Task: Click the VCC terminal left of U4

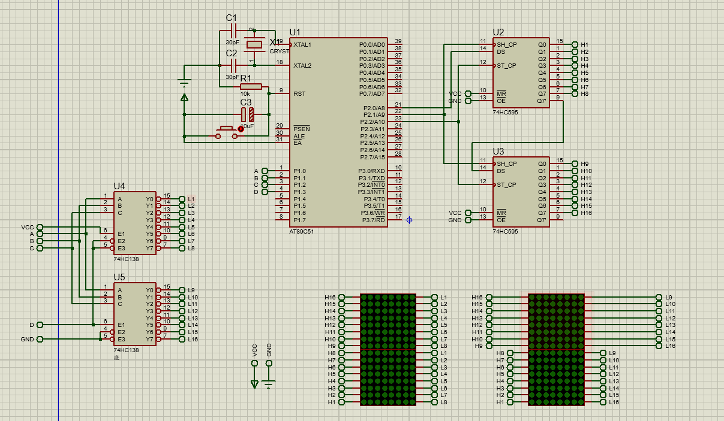Action: [40, 227]
